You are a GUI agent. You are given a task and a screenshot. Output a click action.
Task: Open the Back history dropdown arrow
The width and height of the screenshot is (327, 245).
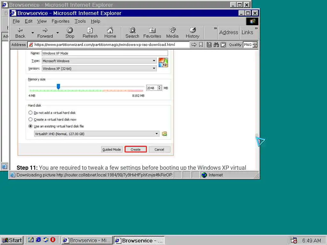coord(33,33)
